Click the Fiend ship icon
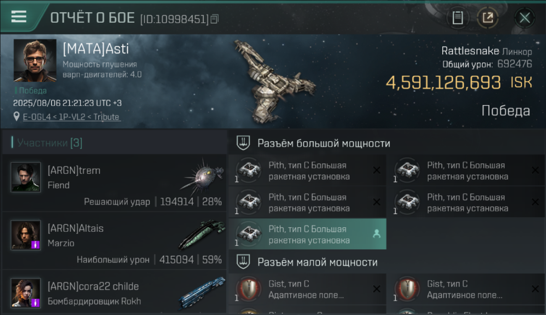 204,175
